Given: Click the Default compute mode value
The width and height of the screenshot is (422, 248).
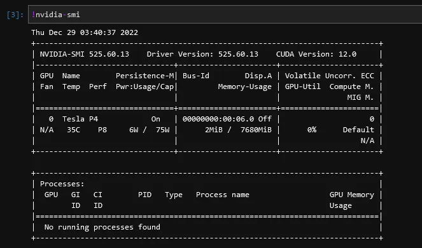Looking at the screenshot, I should [x=358, y=130].
